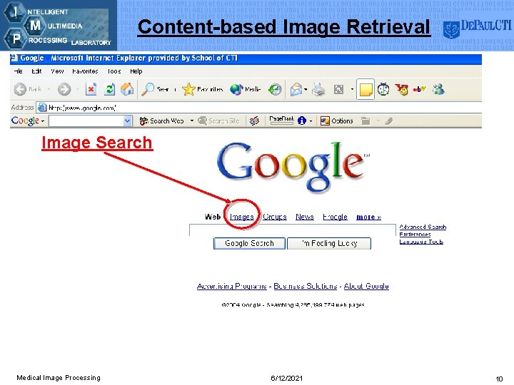Image resolution: width=514 pixels, height=385 pixels.
Task: Open the Messenger people icon
Action: [438, 88]
